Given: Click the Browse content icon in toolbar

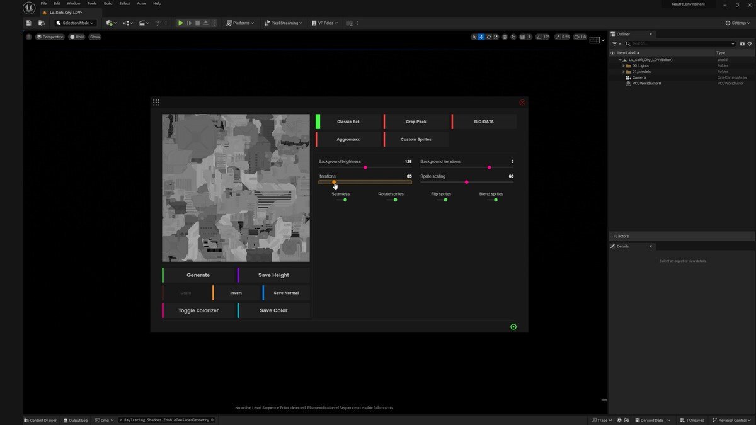Looking at the screenshot, I should [41, 23].
